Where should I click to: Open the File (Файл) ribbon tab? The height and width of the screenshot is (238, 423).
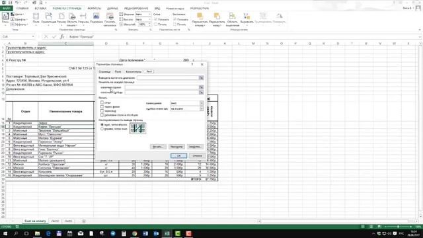tap(6, 9)
